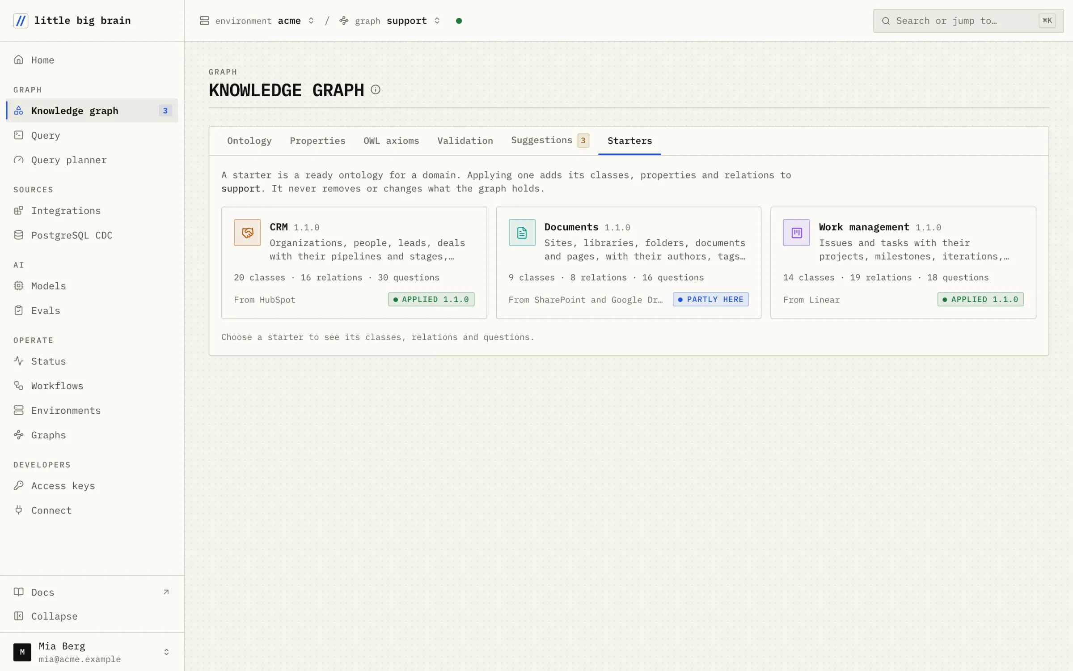This screenshot has height=671, width=1073.
Task: Click "20 classes · 16 relations · 30 questions"
Action: pyautogui.click(x=337, y=277)
